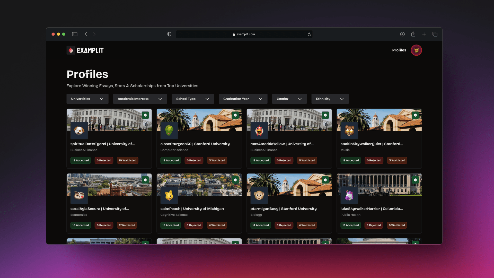The image size is (494, 278).
Task: Click the unicorn avatar on lukeSkywalkerHarrier card
Action: coord(349,195)
